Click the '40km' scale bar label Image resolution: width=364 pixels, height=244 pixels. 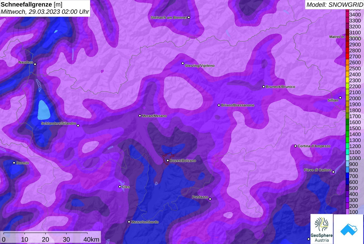click(91, 239)
